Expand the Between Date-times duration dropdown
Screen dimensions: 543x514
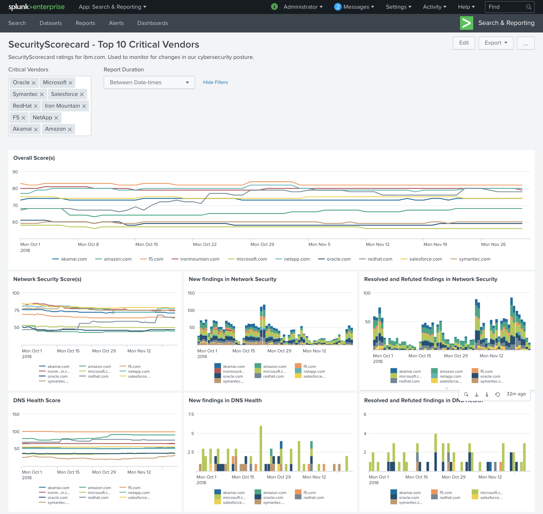pyautogui.click(x=149, y=82)
